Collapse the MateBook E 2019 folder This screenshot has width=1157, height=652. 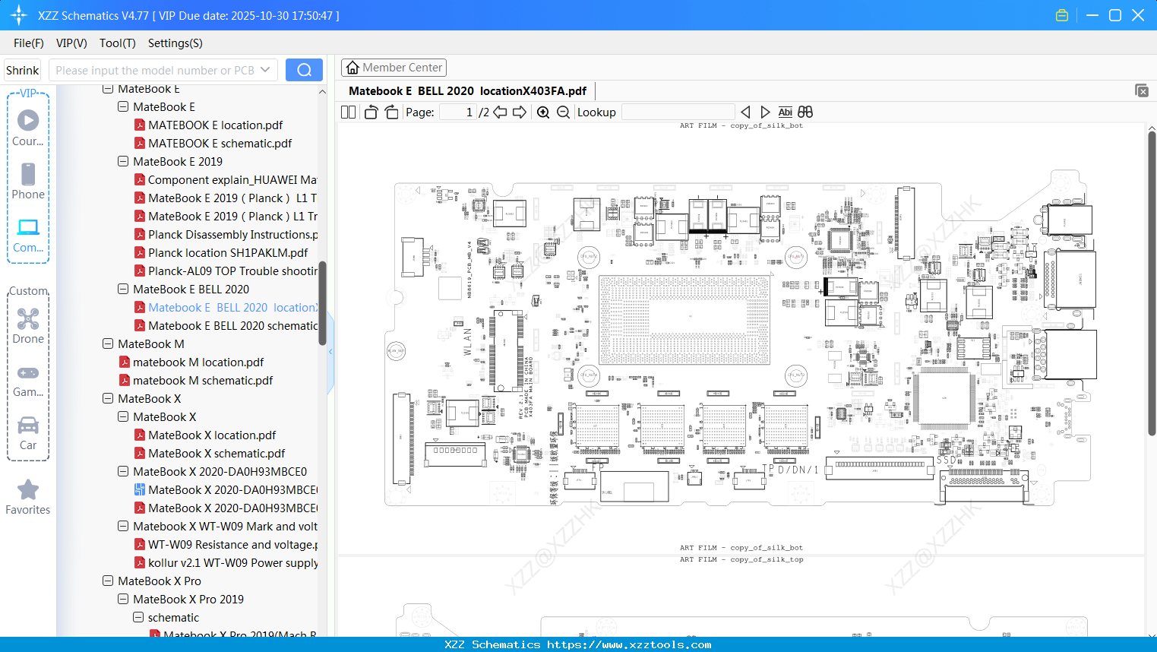123,162
